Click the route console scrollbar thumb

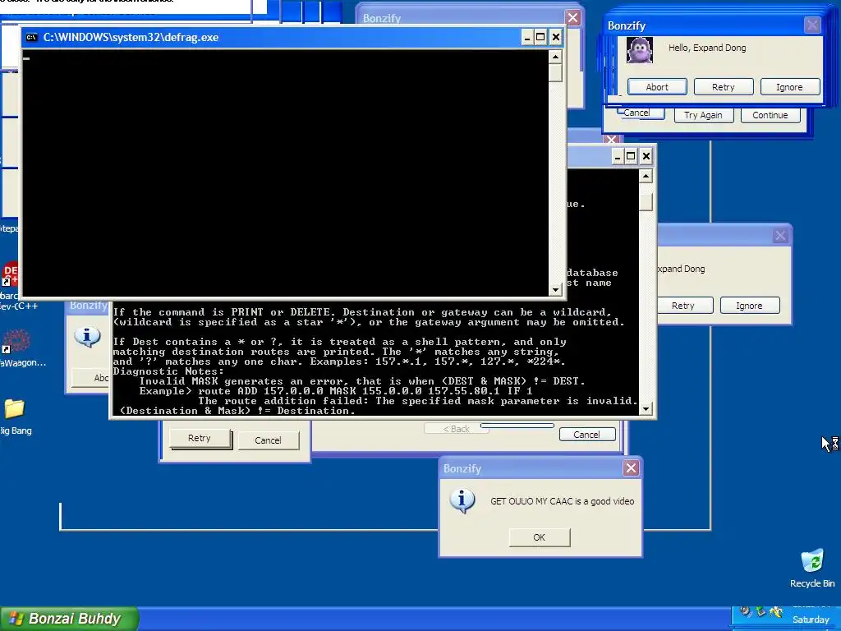click(x=646, y=202)
